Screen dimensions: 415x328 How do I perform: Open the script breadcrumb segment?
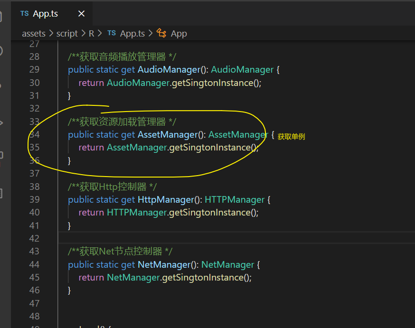click(x=67, y=34)
